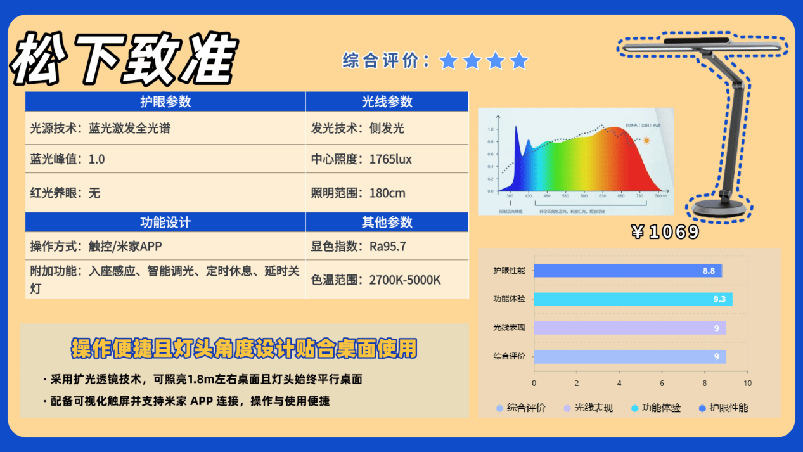Click the 光线表现 axis label left of bars
This screenshot has width=803, height=452.
tap(510, 328)
